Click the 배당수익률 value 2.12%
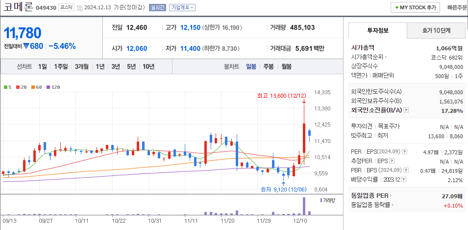The image size is (468, 230). (x=455, y=180)
